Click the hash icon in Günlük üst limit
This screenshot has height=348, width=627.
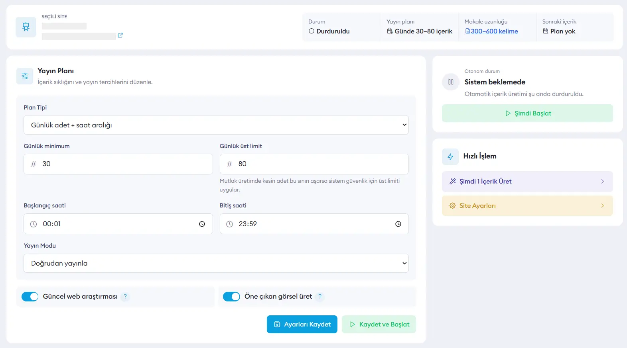[x=229, y=164]
